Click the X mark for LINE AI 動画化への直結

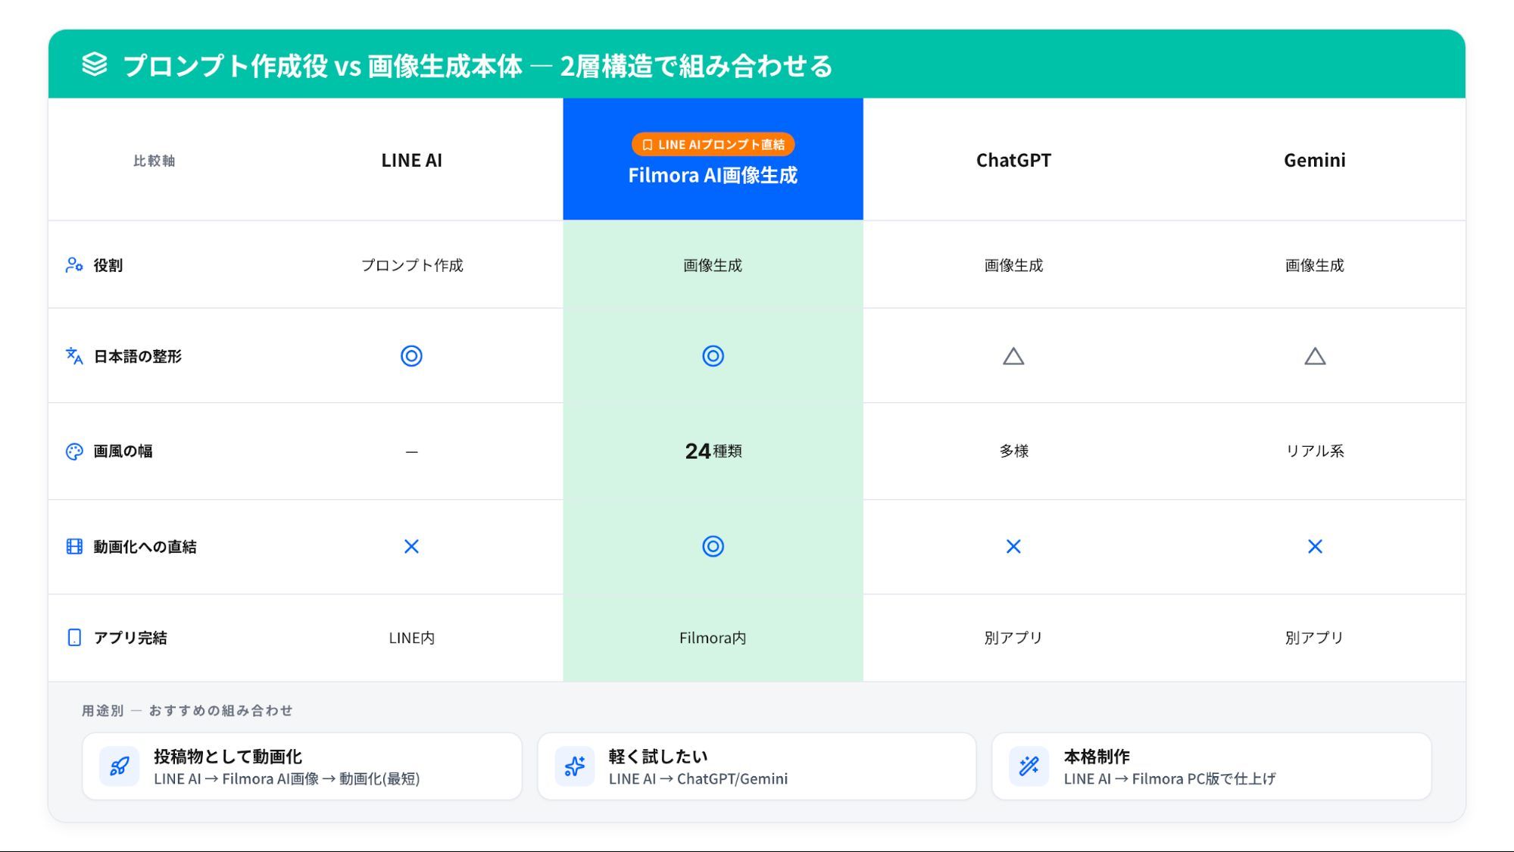coord(411,547)
